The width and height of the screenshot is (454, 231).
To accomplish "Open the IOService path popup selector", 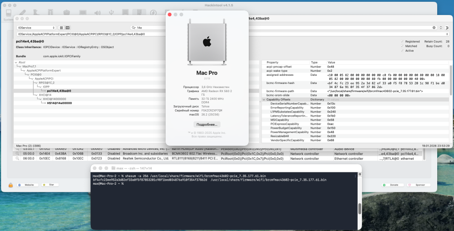I will (x=232, y=34).
